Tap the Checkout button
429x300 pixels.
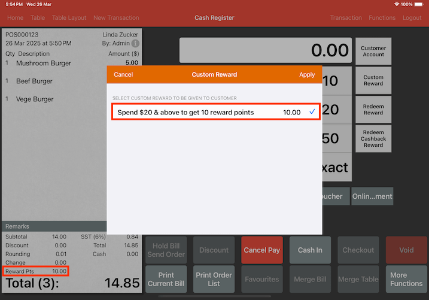(x=358, y=250)
